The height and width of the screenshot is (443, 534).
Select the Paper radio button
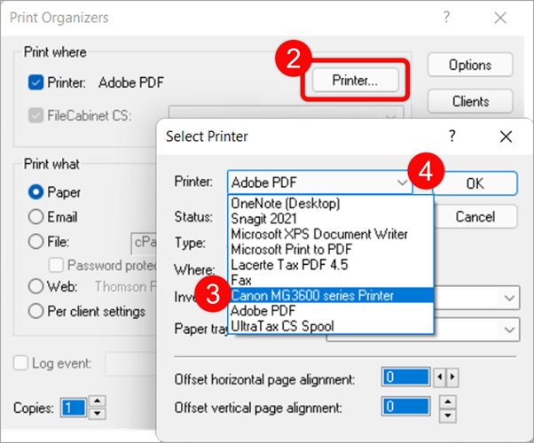point(36,191)
